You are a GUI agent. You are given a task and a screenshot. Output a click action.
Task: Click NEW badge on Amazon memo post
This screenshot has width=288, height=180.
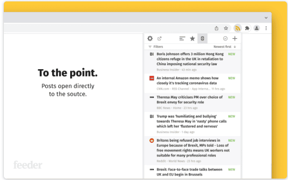232,78
